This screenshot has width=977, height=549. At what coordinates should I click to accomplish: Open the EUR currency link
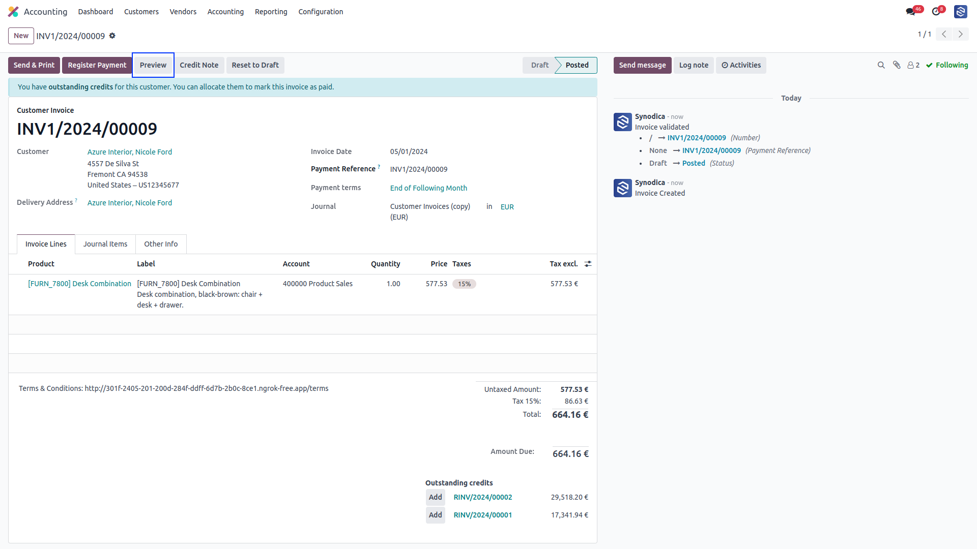pos(507,207)
